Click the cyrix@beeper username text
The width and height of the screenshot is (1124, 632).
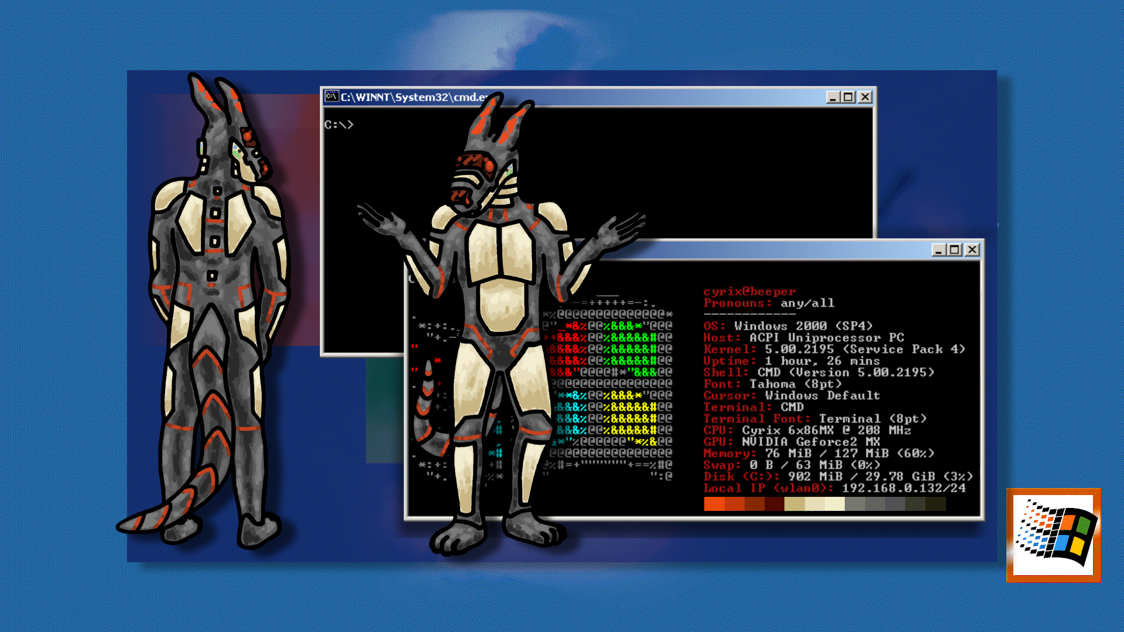pyautogui.click(x=749, y=291)
